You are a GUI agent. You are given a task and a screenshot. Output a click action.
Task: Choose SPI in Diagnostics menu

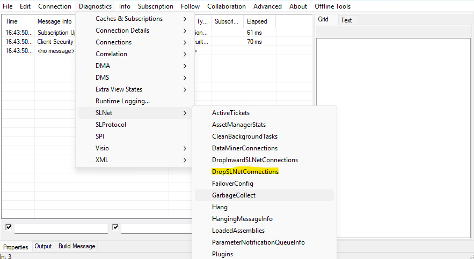tap(135, 136)
